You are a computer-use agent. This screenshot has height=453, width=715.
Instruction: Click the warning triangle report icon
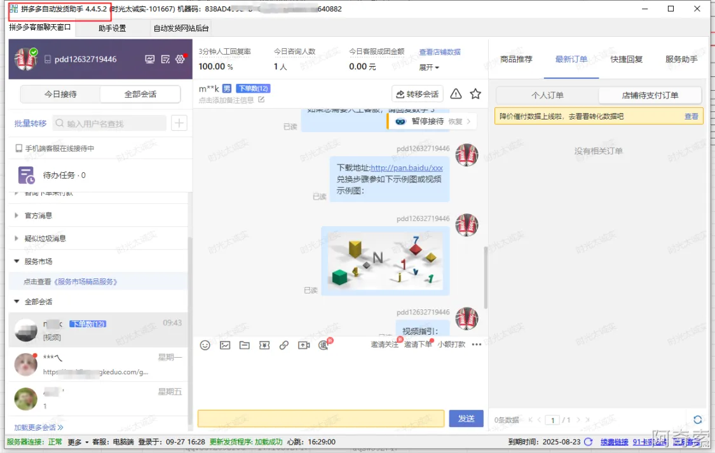456,94
